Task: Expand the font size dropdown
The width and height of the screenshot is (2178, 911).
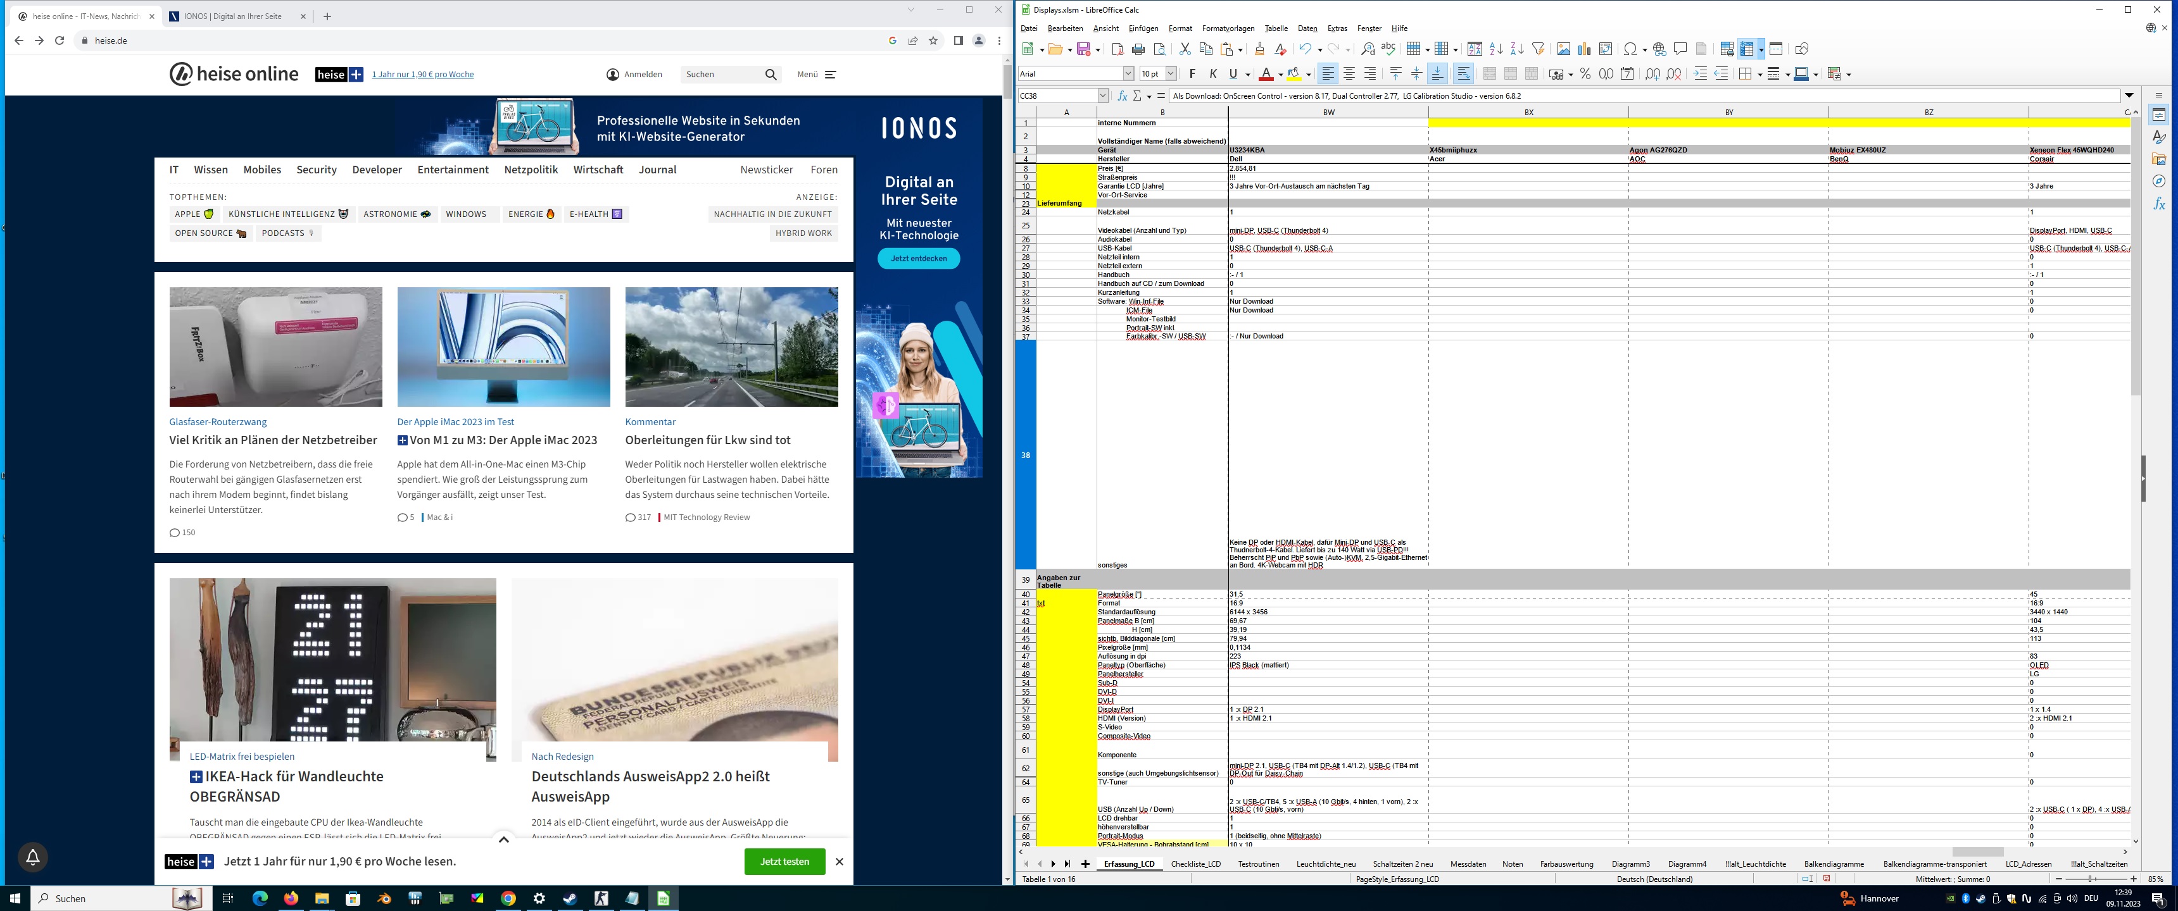Action: (x=1171, y=75)
